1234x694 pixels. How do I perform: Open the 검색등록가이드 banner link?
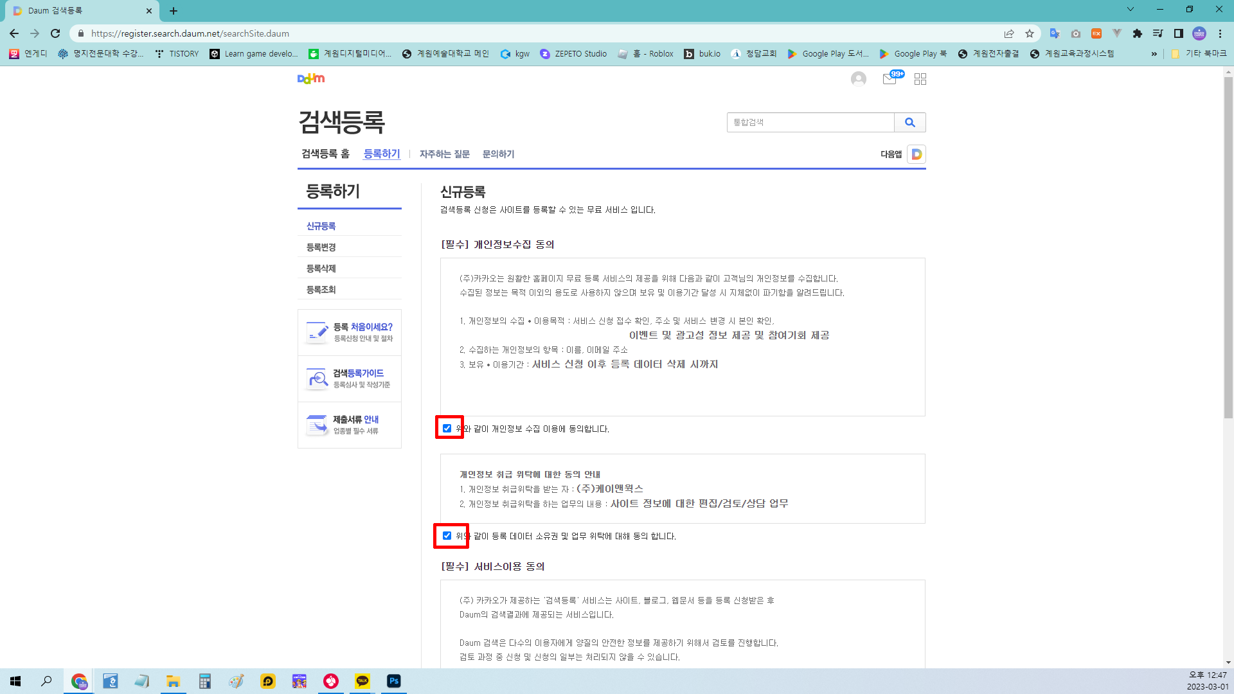[350, 378]
